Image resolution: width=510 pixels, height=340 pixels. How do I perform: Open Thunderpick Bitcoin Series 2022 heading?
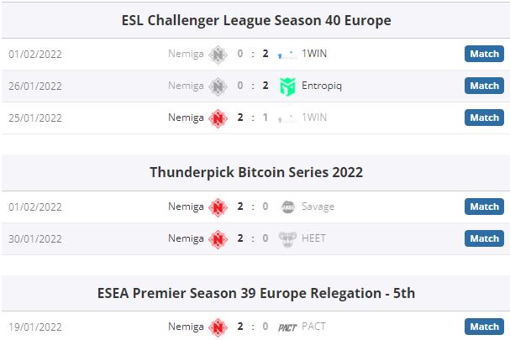tap(256, 172)
